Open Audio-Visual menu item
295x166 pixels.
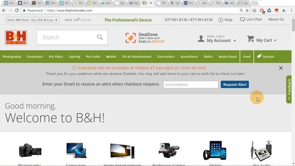click(228, 57)
